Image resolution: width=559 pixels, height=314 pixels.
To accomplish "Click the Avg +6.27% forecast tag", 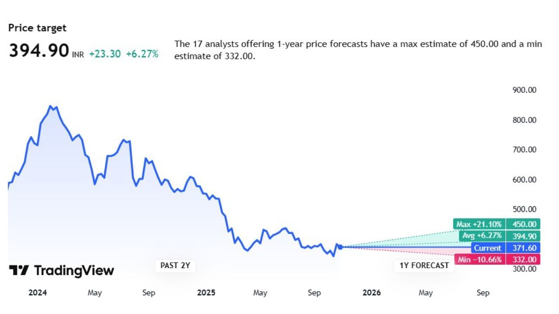I will tap(482, 236).
